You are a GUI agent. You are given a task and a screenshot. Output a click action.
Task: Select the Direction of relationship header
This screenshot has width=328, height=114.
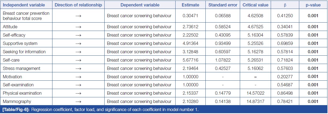pos(78,5)
